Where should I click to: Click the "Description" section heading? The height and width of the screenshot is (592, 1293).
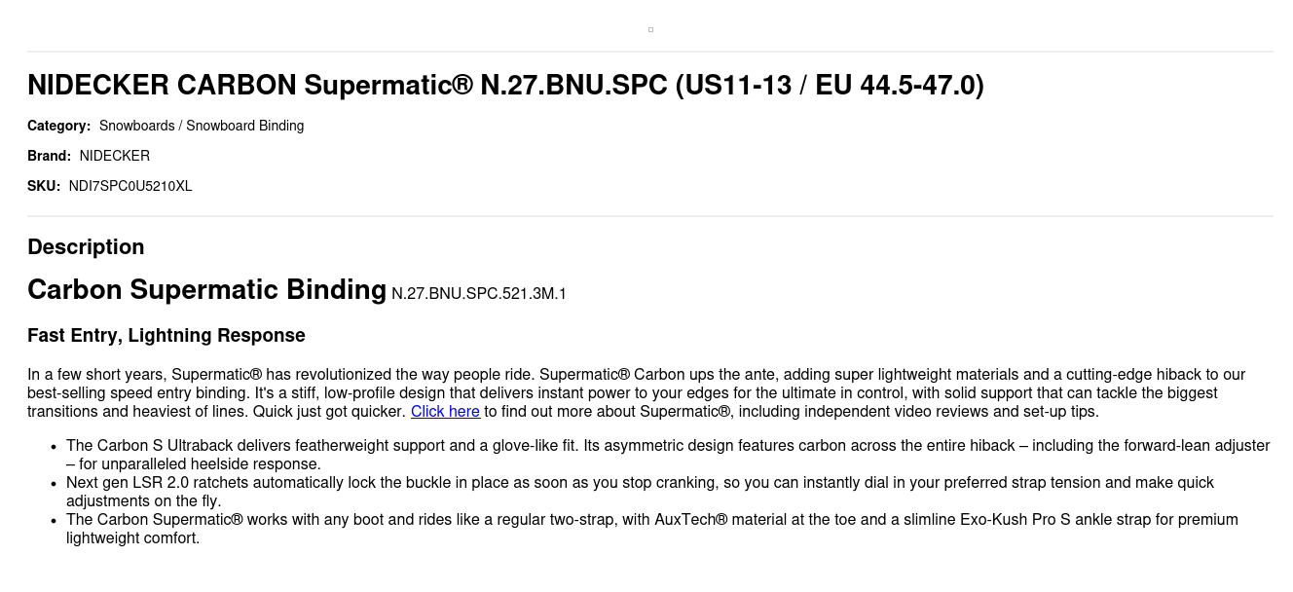86,247
